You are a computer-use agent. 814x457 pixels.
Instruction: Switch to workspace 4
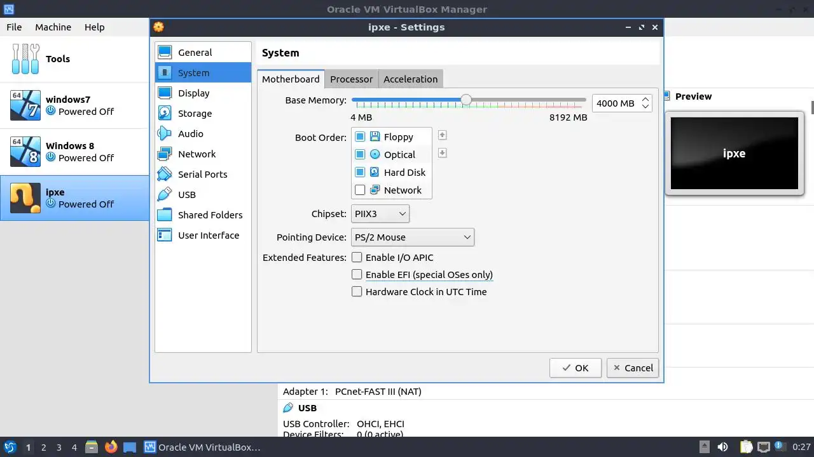click(74, 447)
